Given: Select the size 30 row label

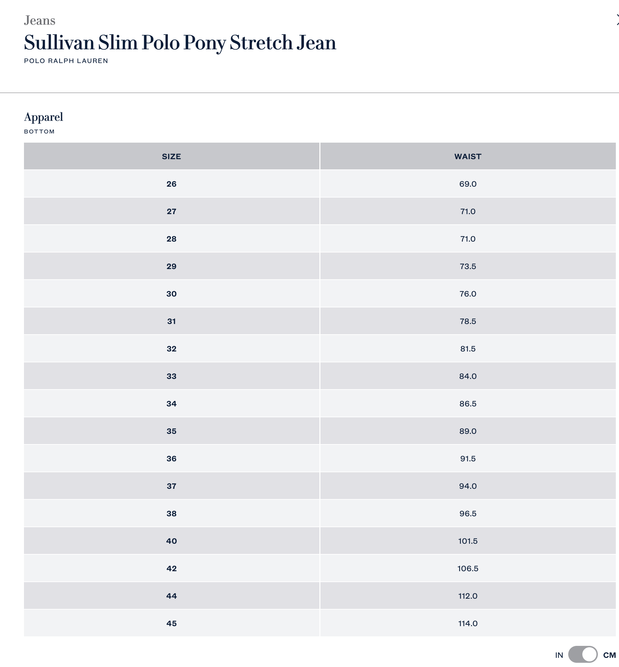Looking at the screenshot, I should pos(171,294).
